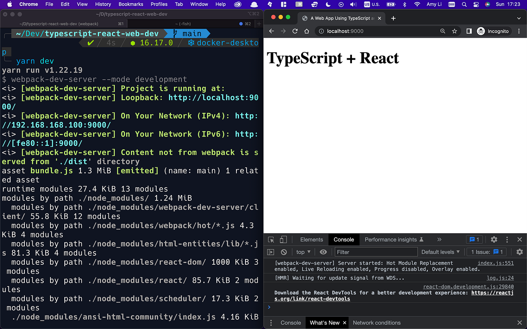Open the customize DevTools three-dot menu

(x=507, y=239)
